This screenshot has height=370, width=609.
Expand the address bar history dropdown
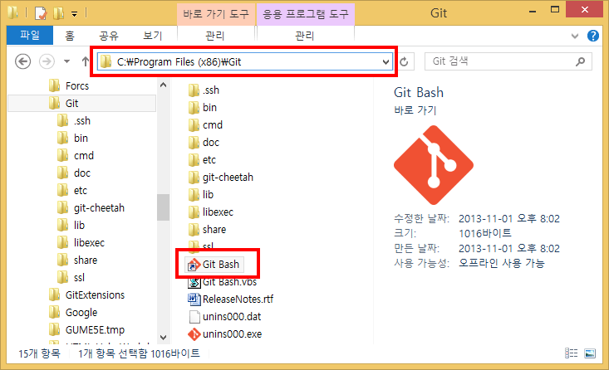point(384,61)
